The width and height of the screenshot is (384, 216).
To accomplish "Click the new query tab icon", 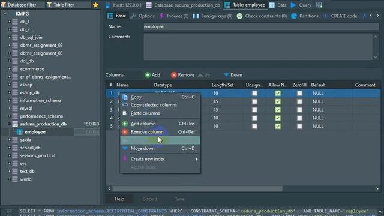I will click(x=319, y=5).
